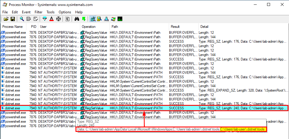Image resolution: width=289 pixels, height=139 pixels.
Task: Click the Open file toolbar icon
Action: tap(6, 19)
